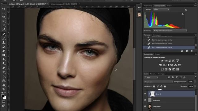Add an Invert adjustment layer
198x111 pixels.
click(162, 69)
